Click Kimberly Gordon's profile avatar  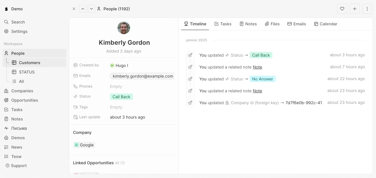point(124,28)
